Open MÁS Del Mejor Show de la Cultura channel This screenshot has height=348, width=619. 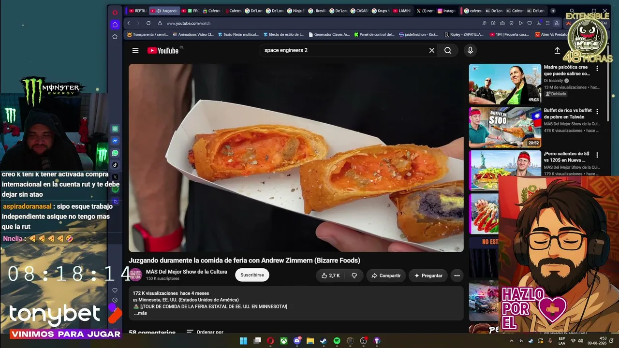(187, 272)
